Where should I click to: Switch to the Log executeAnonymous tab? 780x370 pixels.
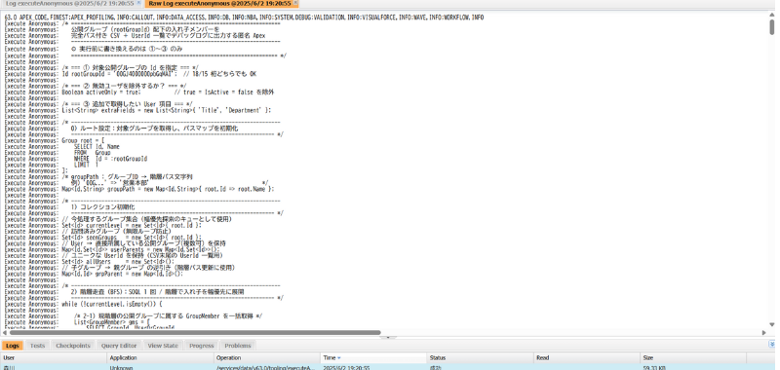pos(69,4)
